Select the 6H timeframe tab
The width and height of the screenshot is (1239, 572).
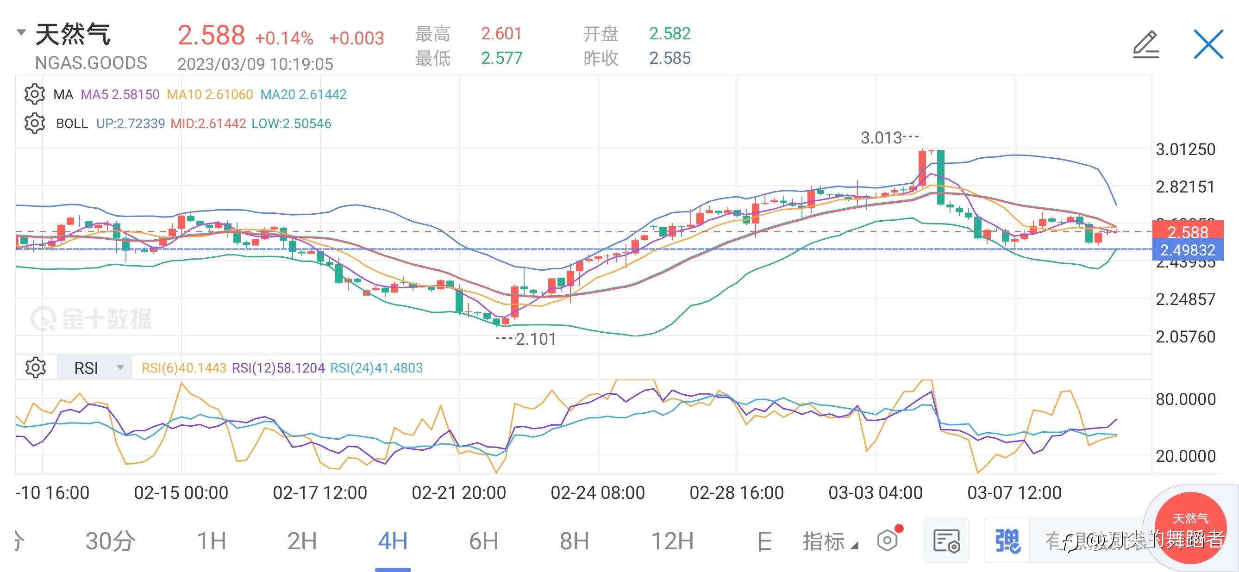pos(483,541)
